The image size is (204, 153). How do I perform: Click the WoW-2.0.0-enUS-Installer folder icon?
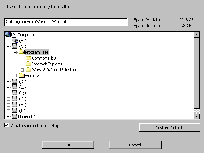[x=29, y=70]
